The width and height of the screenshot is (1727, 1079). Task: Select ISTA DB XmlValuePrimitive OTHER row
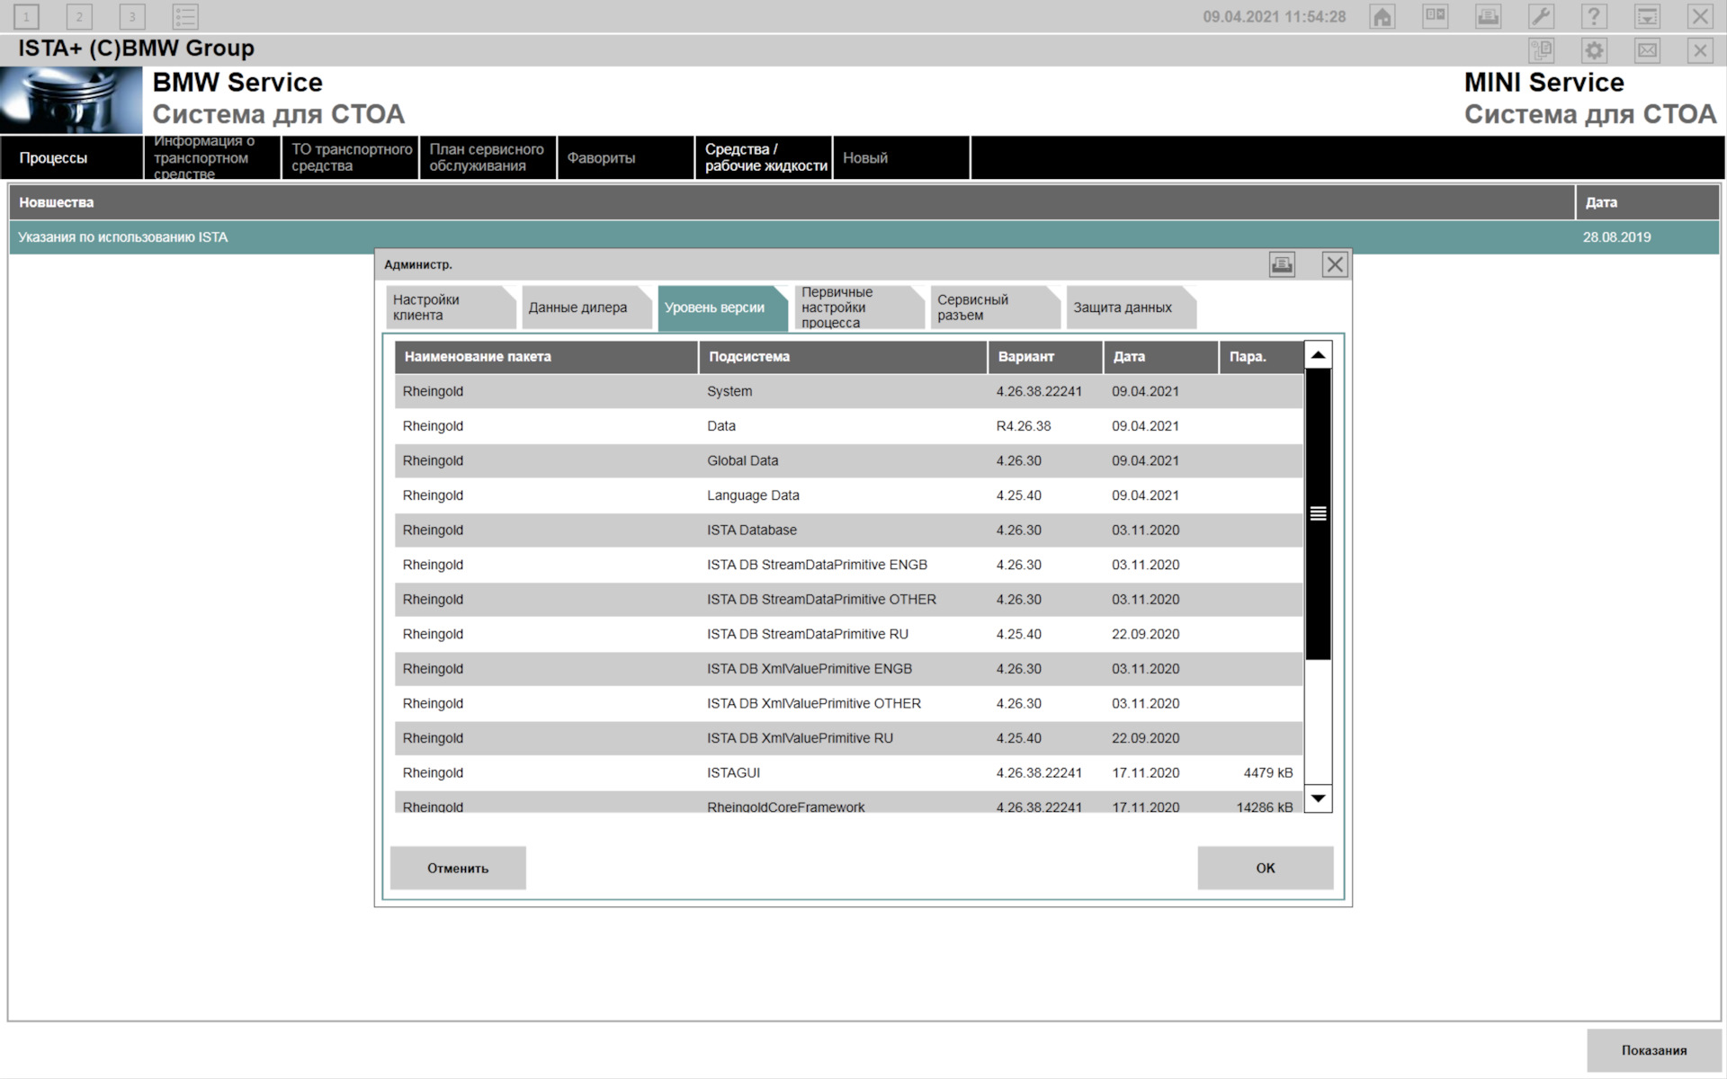848,703
